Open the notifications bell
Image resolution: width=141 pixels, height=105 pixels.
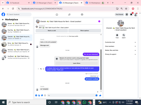[x=131, y=15]
